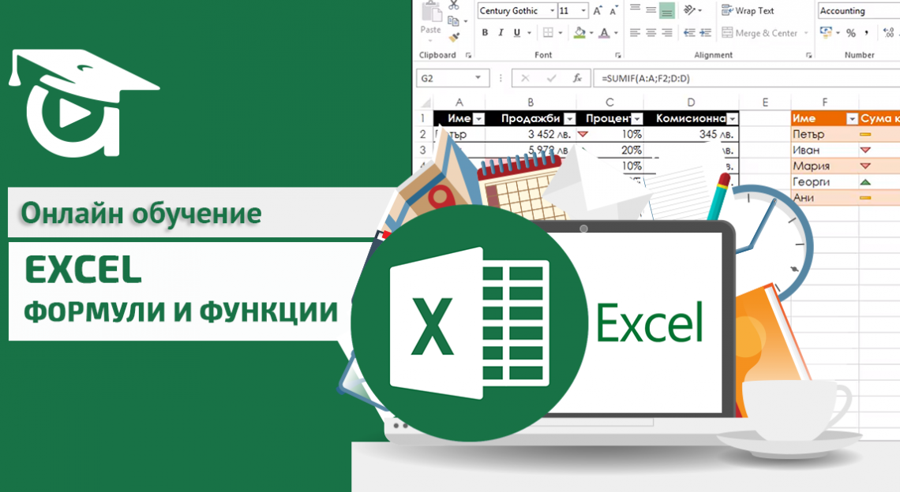Click cell containing 3 452 лв.
The width and height of the screenshot is (900, 492).
[531, 134]
